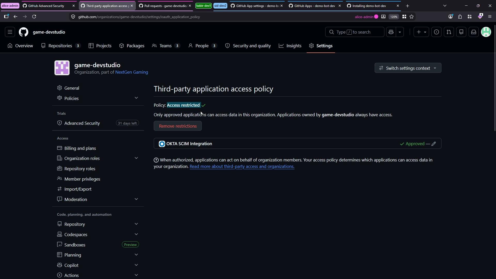The width and height of the screenshot is (496, 279).
Task: Click the GitHub Octocat logo
Action: pyautogui.click(x=24, y=32)
